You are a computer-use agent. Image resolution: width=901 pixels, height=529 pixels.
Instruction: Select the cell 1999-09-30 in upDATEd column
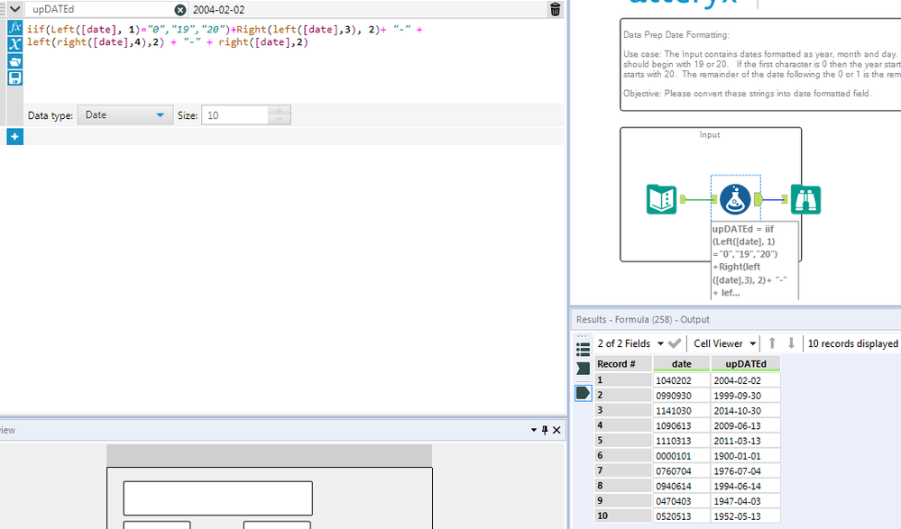click(x=745, y=395)
